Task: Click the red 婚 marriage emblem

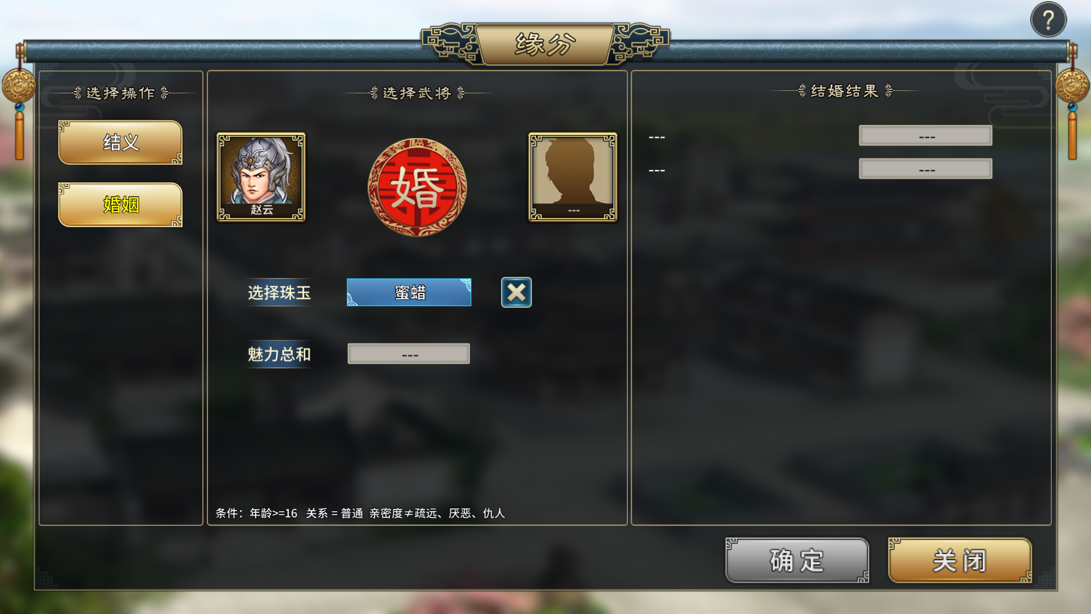Action: pos(417,187)
